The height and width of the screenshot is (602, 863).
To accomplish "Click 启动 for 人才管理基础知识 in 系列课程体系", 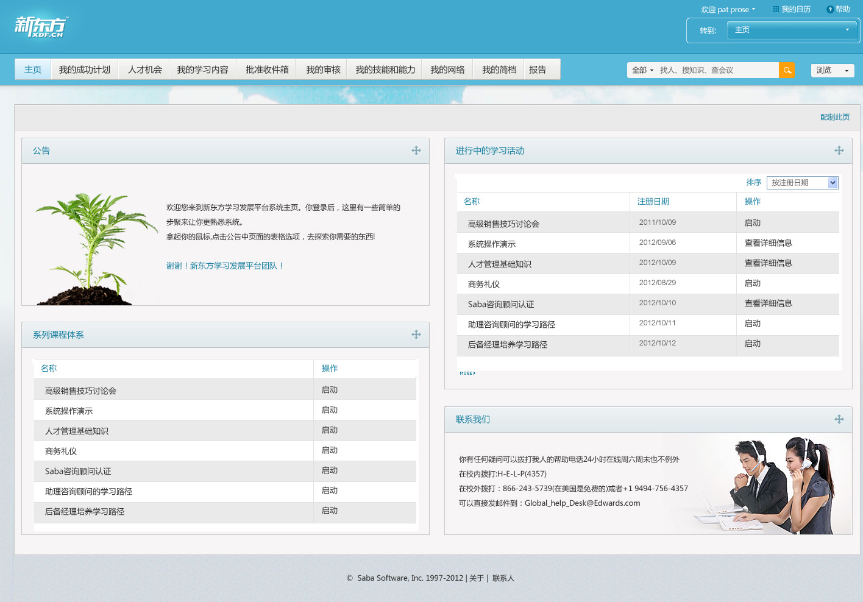I will (x=330, y=430).
